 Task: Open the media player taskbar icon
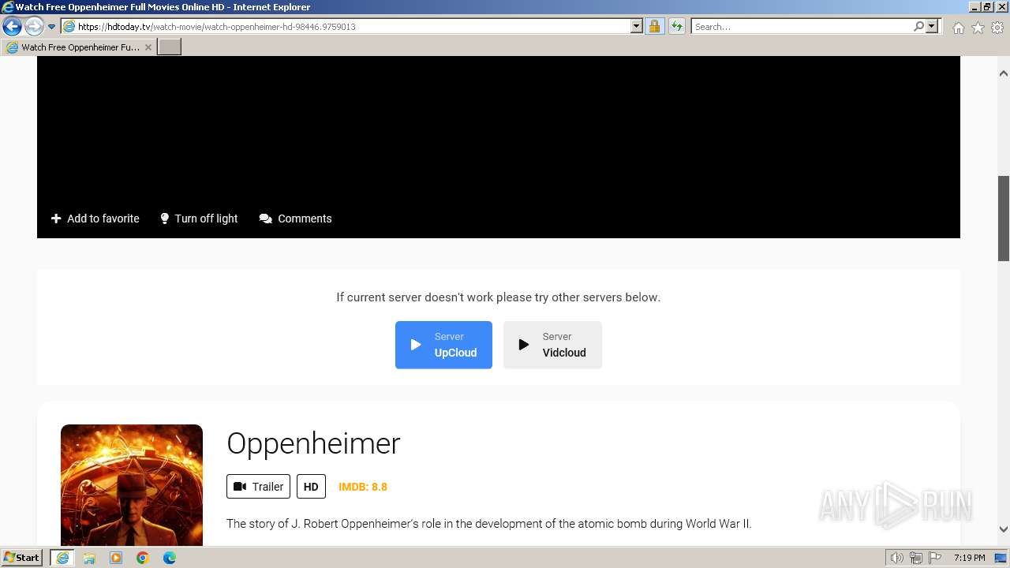116,558
